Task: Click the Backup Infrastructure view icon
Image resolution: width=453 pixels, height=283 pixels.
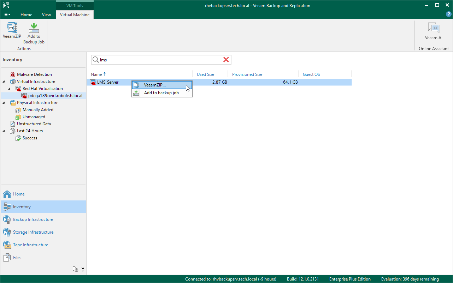Action: [7, 219]
